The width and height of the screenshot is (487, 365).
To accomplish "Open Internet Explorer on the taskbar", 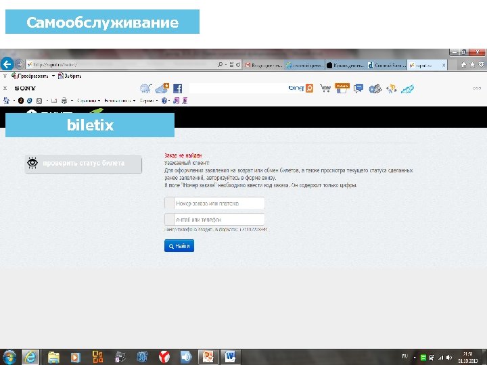I will 30,357.
